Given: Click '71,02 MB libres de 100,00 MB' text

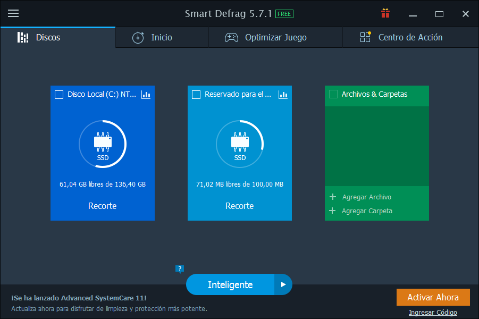Looking at the screenshot, I should (240, 184).
